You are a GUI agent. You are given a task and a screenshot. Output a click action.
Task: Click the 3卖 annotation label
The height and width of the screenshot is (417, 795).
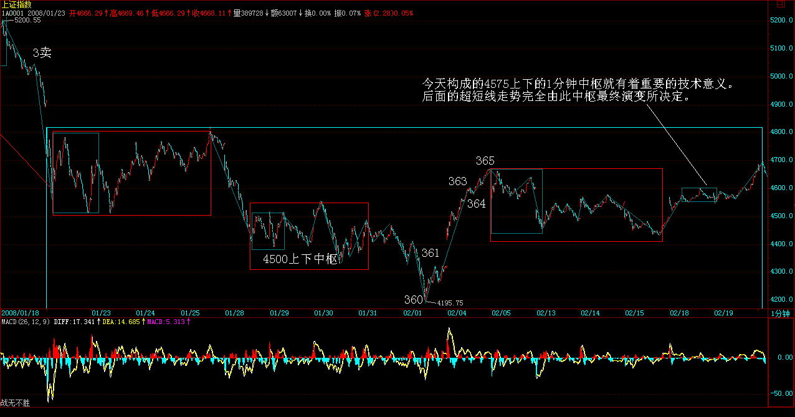pyautogui.click(x=42, y=54)
